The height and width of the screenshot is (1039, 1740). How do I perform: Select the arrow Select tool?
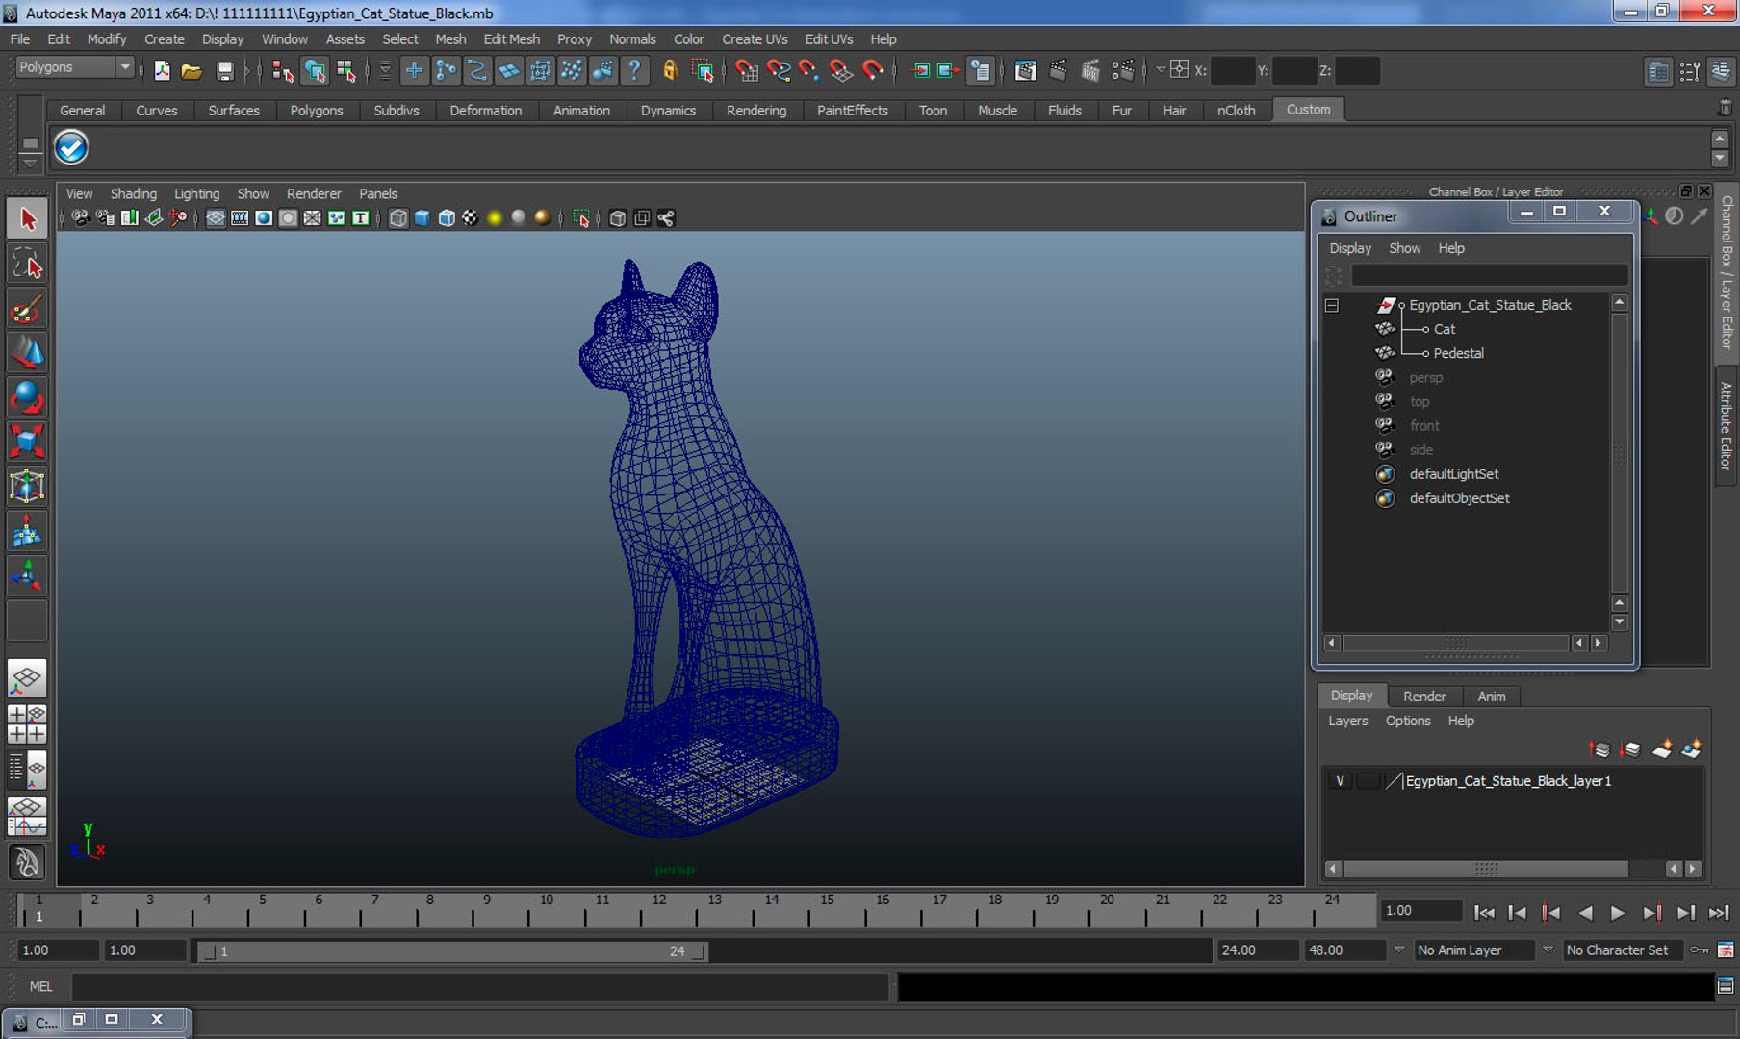point(27,219)
